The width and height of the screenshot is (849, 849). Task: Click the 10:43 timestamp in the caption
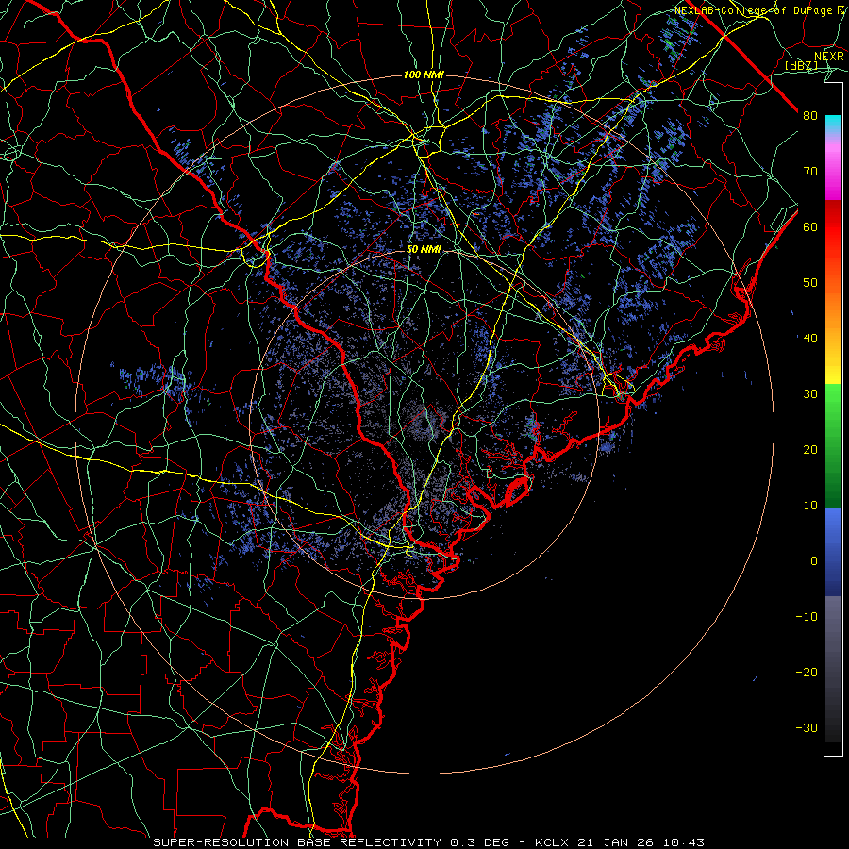[683, 842]
